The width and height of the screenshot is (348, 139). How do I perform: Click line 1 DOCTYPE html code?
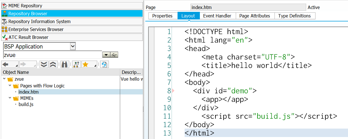tap(217, 32)
